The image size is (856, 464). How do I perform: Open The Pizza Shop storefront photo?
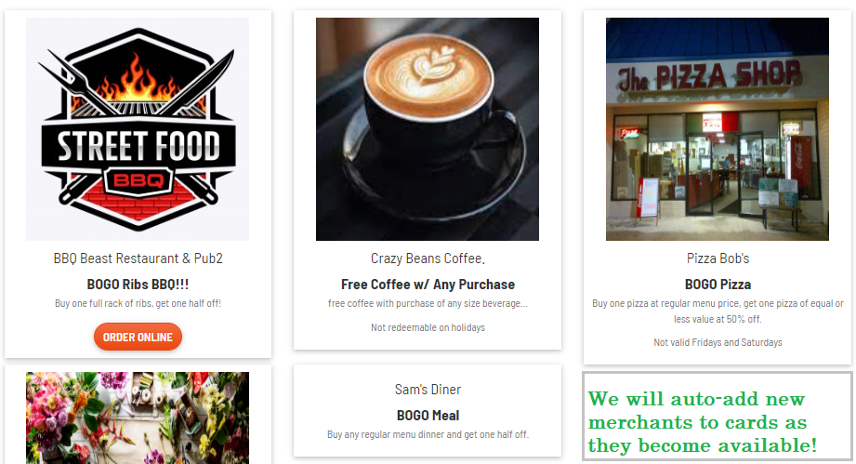[718, 129]
